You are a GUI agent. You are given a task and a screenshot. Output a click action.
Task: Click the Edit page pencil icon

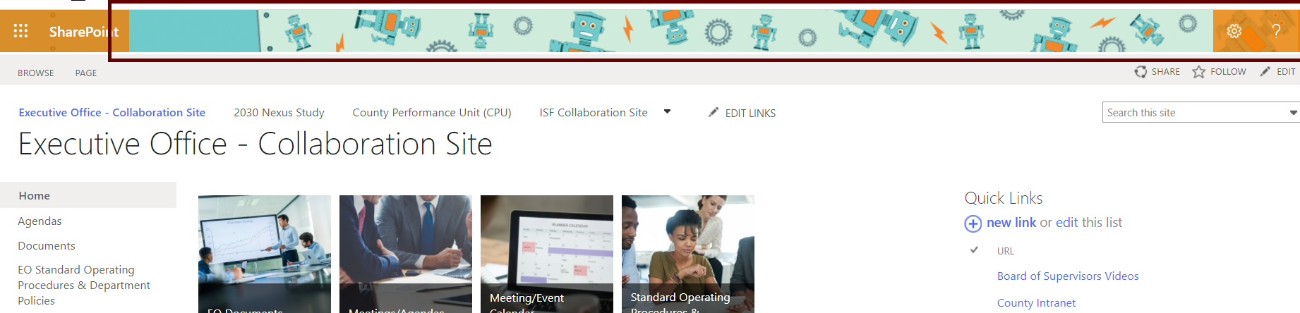tap(1265, 72)
